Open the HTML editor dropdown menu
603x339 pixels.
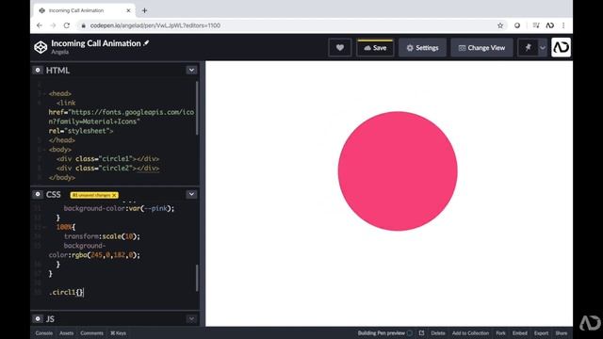point(191,70)
